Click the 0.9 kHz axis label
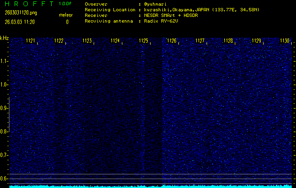This screenshot has width=296, height=188. 3,108
